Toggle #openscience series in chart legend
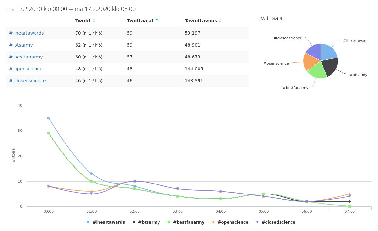 230,222
